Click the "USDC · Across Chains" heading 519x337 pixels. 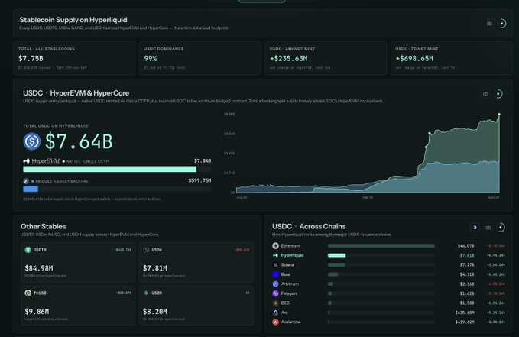[309, 226]
